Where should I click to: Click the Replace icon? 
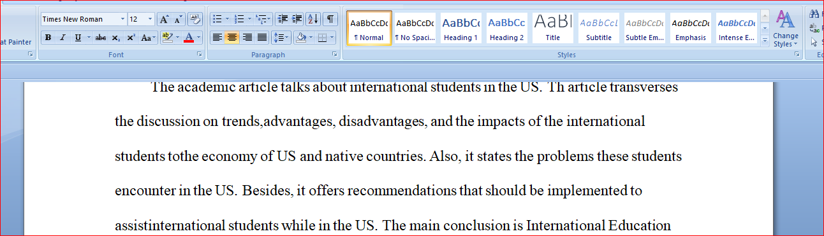click(815, 29)
